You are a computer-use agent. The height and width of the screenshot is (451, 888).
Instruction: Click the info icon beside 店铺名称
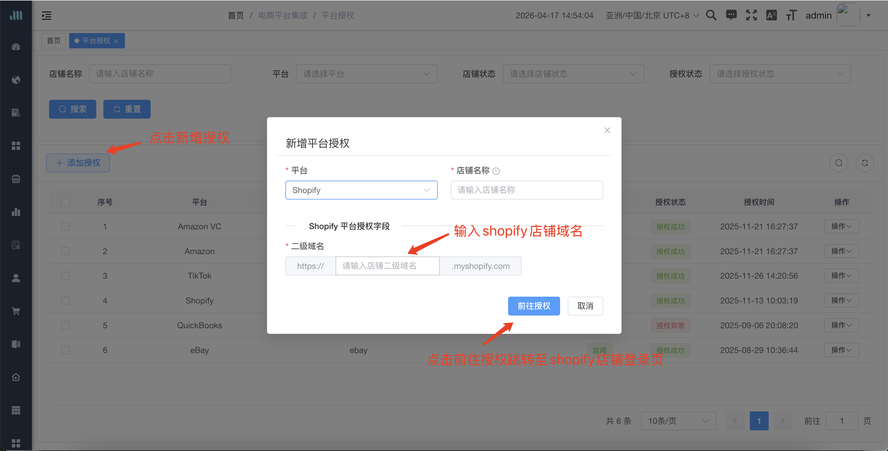(496, 171)
